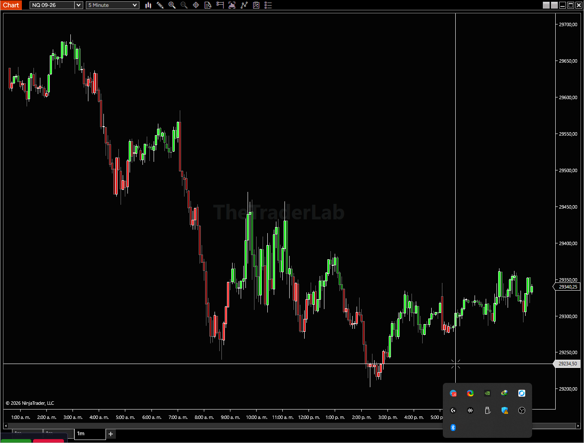The width and height of the screenshot is (584, 443).
Task: Click the safely remove USB tray icon
Action: [487, 410]
